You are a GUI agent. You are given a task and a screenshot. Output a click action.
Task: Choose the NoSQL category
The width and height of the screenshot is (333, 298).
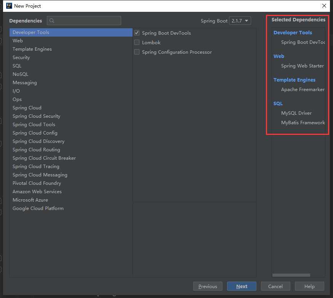[71, 74]
